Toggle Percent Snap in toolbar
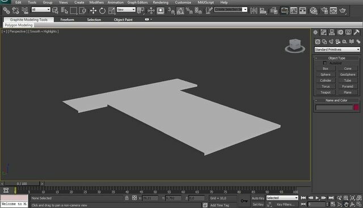Image resolution: width=363 pixels, height=208 pixels. click(189, 10)
